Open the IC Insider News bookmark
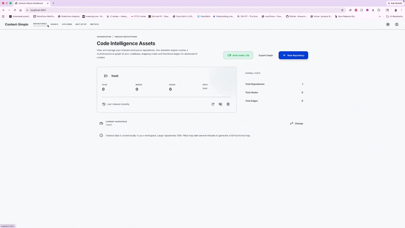 [117, 16]
